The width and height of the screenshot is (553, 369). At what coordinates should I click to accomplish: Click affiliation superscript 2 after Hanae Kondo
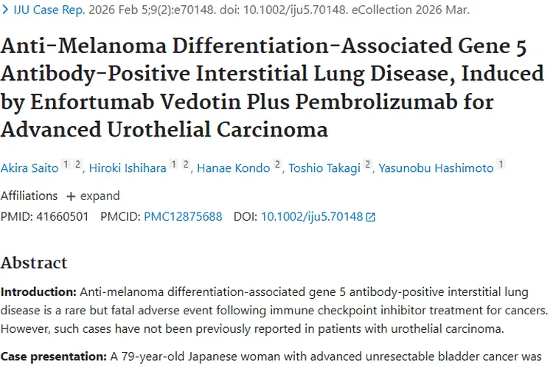point(278,165)
